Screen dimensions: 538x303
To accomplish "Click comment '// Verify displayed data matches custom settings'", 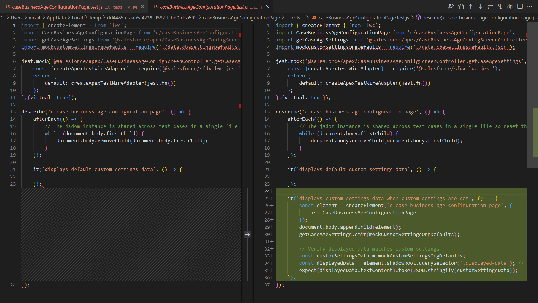I will (369, 249).
